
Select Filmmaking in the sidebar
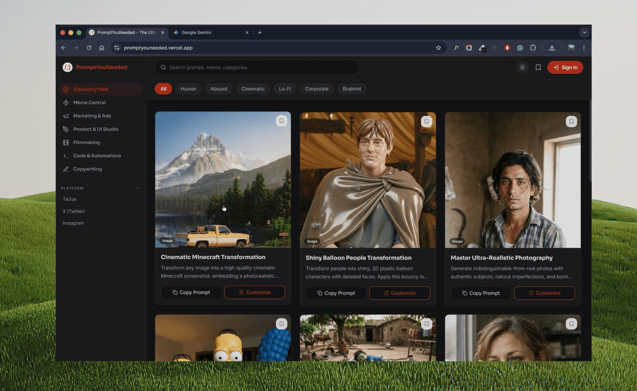click(x=86, y=142)
